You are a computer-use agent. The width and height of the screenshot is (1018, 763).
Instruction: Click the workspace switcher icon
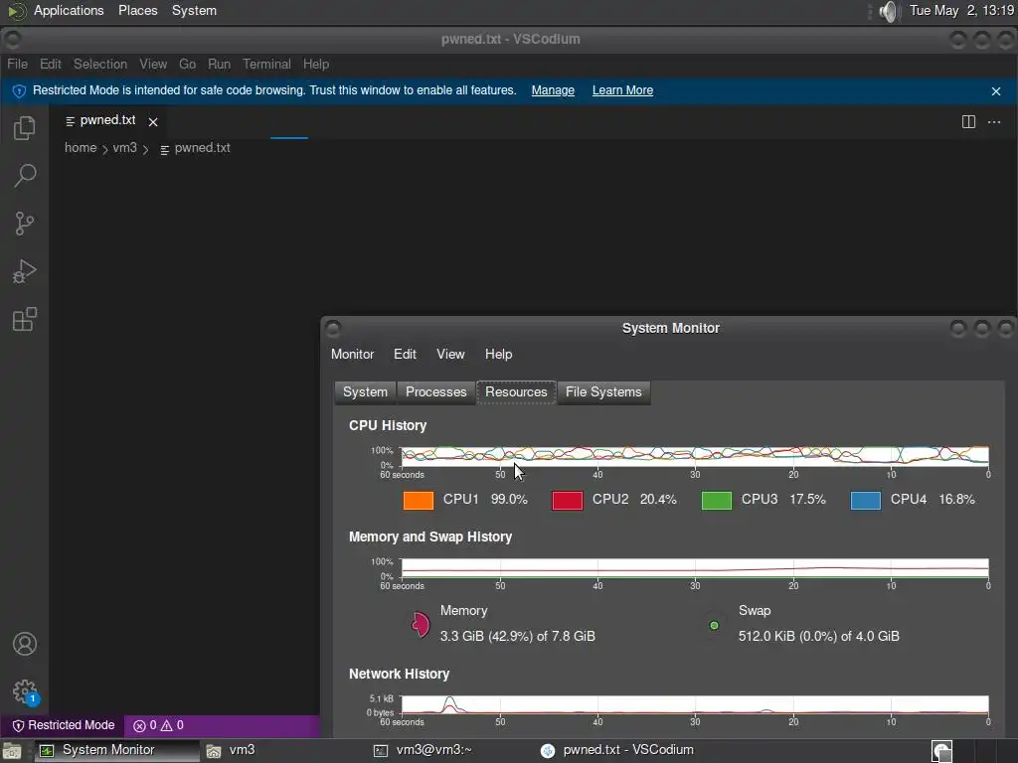click(941, 751)
